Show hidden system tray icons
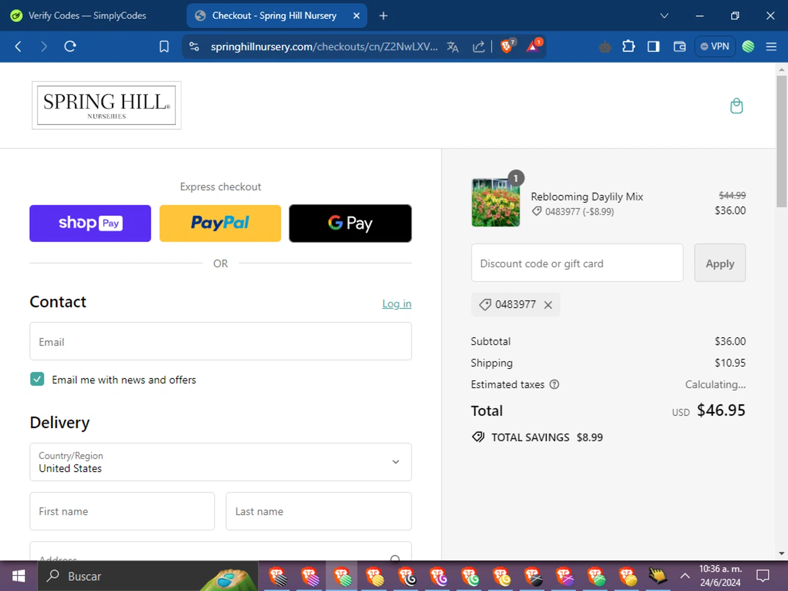788x591 pixels. coord(685,576)
